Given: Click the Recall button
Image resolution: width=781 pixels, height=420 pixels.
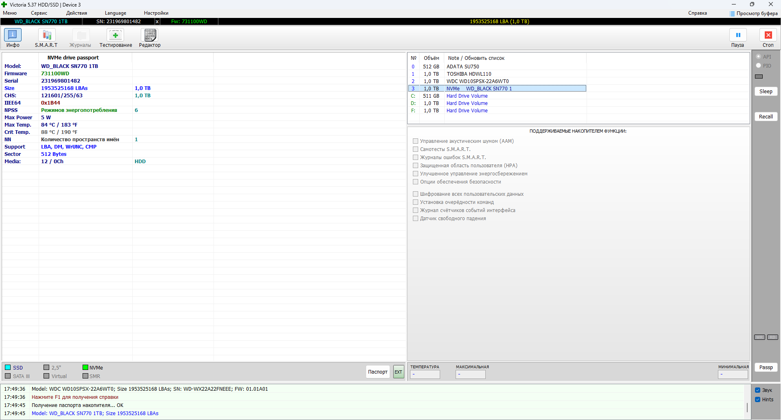Looking at the screenshot, I should (x=766, y=117).
